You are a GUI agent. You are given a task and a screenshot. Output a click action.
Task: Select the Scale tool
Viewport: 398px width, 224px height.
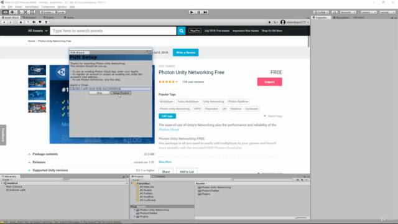pos(25,12)
